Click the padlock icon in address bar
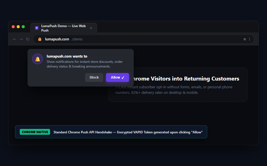Image resolution: width=267 pixels, height=166 pixels. [x=40, y=39]
